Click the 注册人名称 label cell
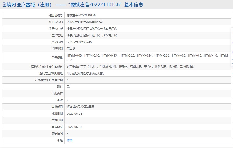The height and width of the screenshot is (148, 233). coord(34,22)
